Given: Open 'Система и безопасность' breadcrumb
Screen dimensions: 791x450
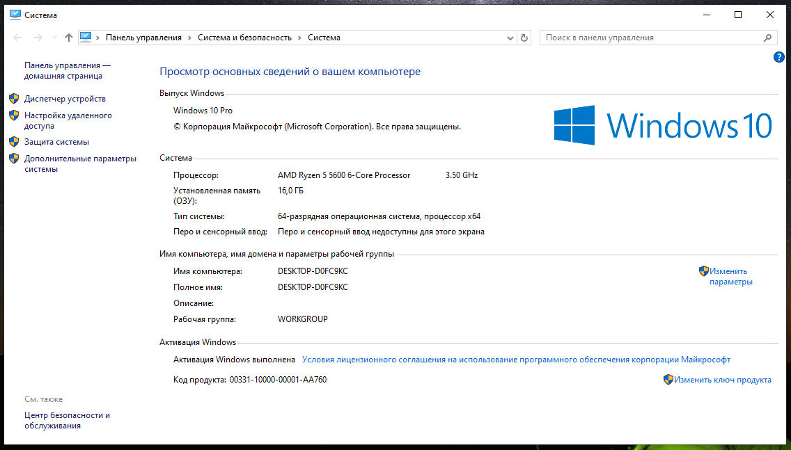Looking at the screenshot, I should [244, 38].
